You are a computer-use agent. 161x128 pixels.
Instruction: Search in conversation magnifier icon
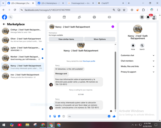142,45
